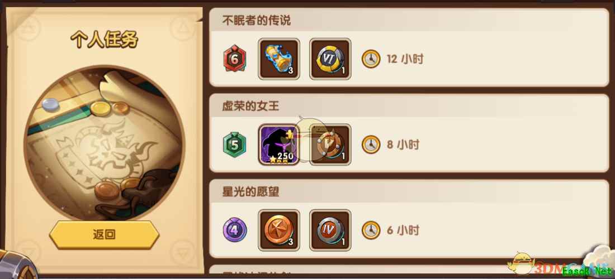The height and width of the screenshot is (279, 615).
Task: Click the 12 小时 clock icon
Action: 371,59
